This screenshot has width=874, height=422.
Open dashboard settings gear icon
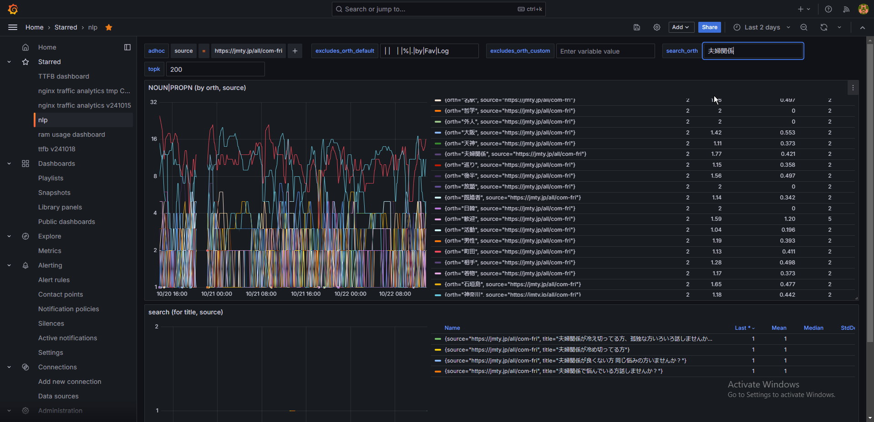656,27
